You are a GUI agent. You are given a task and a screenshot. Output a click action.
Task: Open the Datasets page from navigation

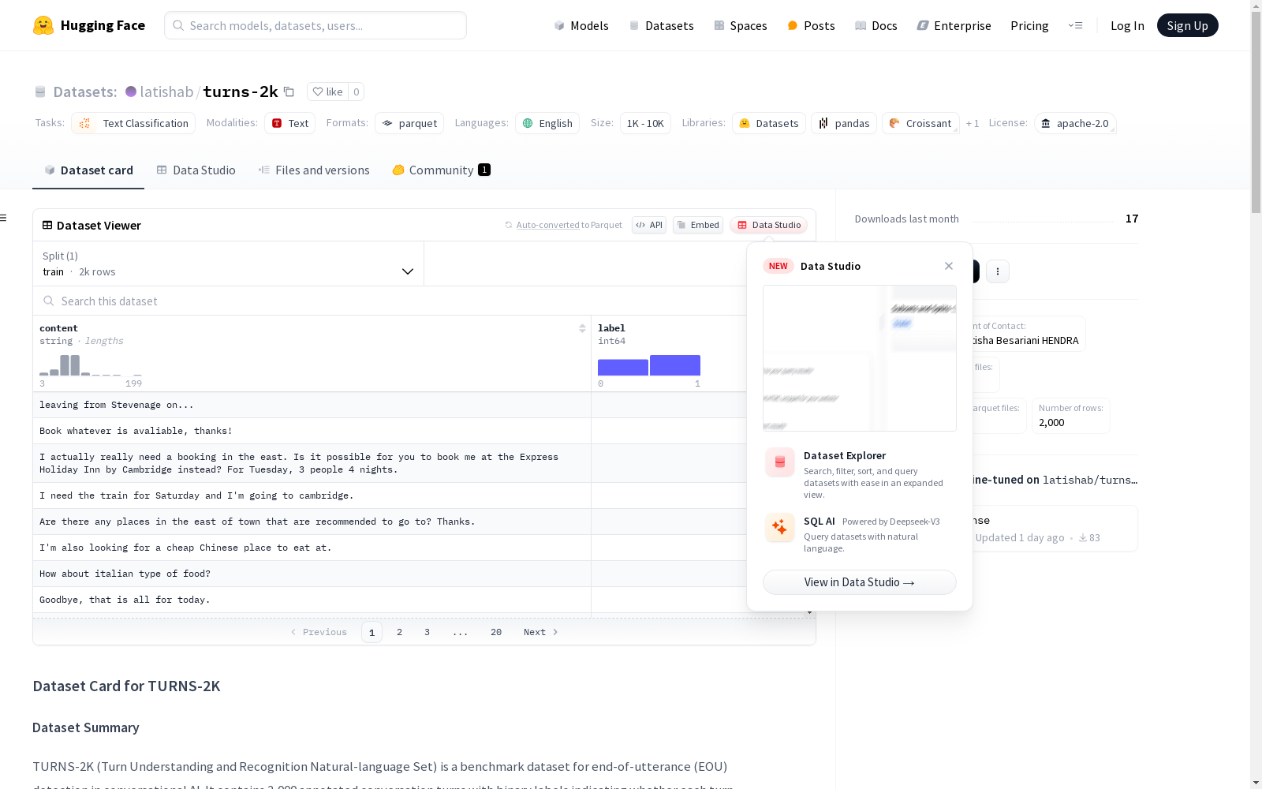661,25
